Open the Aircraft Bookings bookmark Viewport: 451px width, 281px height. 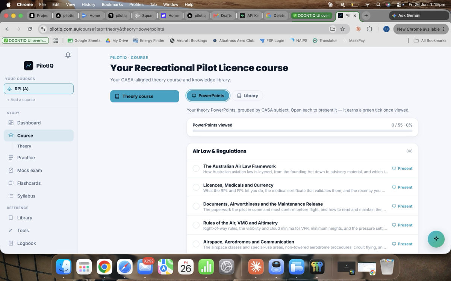click(x=188, y=40)
